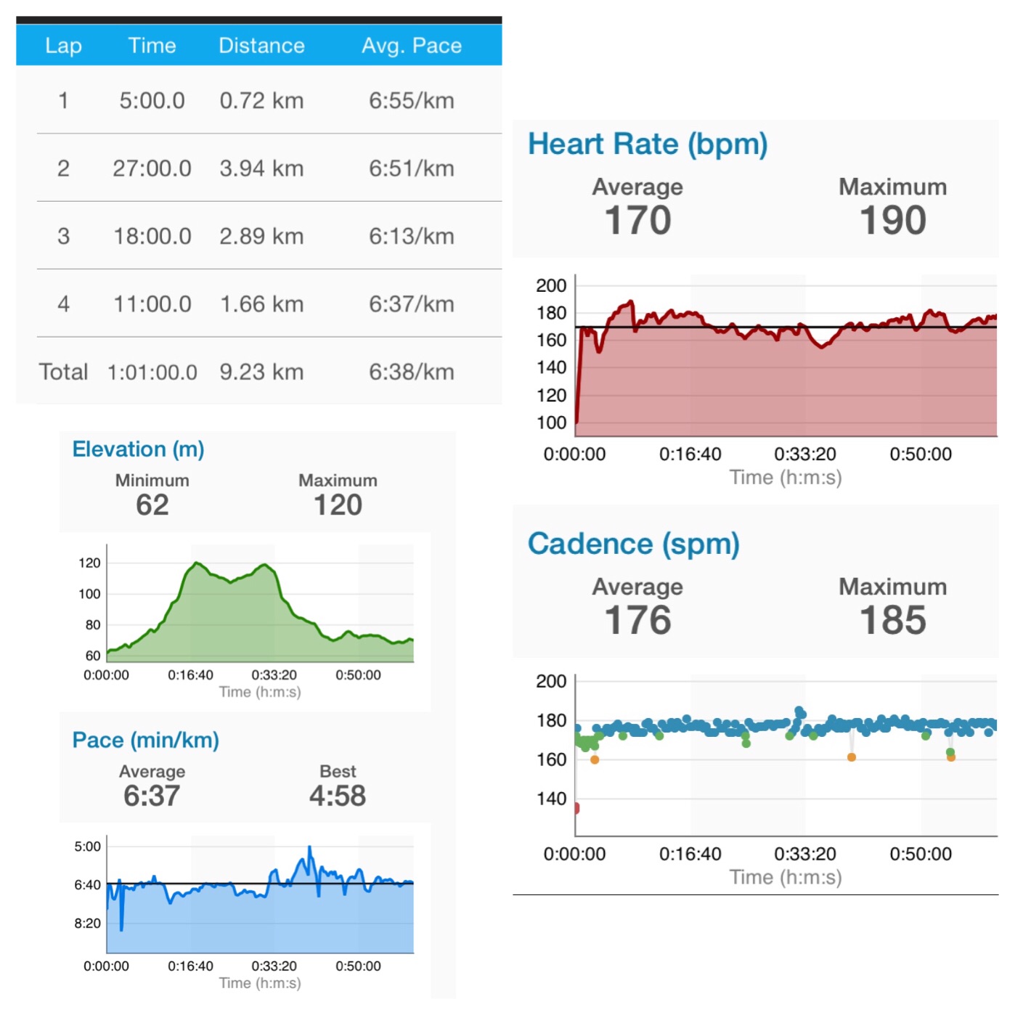Click red cadence dot at chart start
The height and width of the screenshot is (1015, 1015).
pos(576,808)
